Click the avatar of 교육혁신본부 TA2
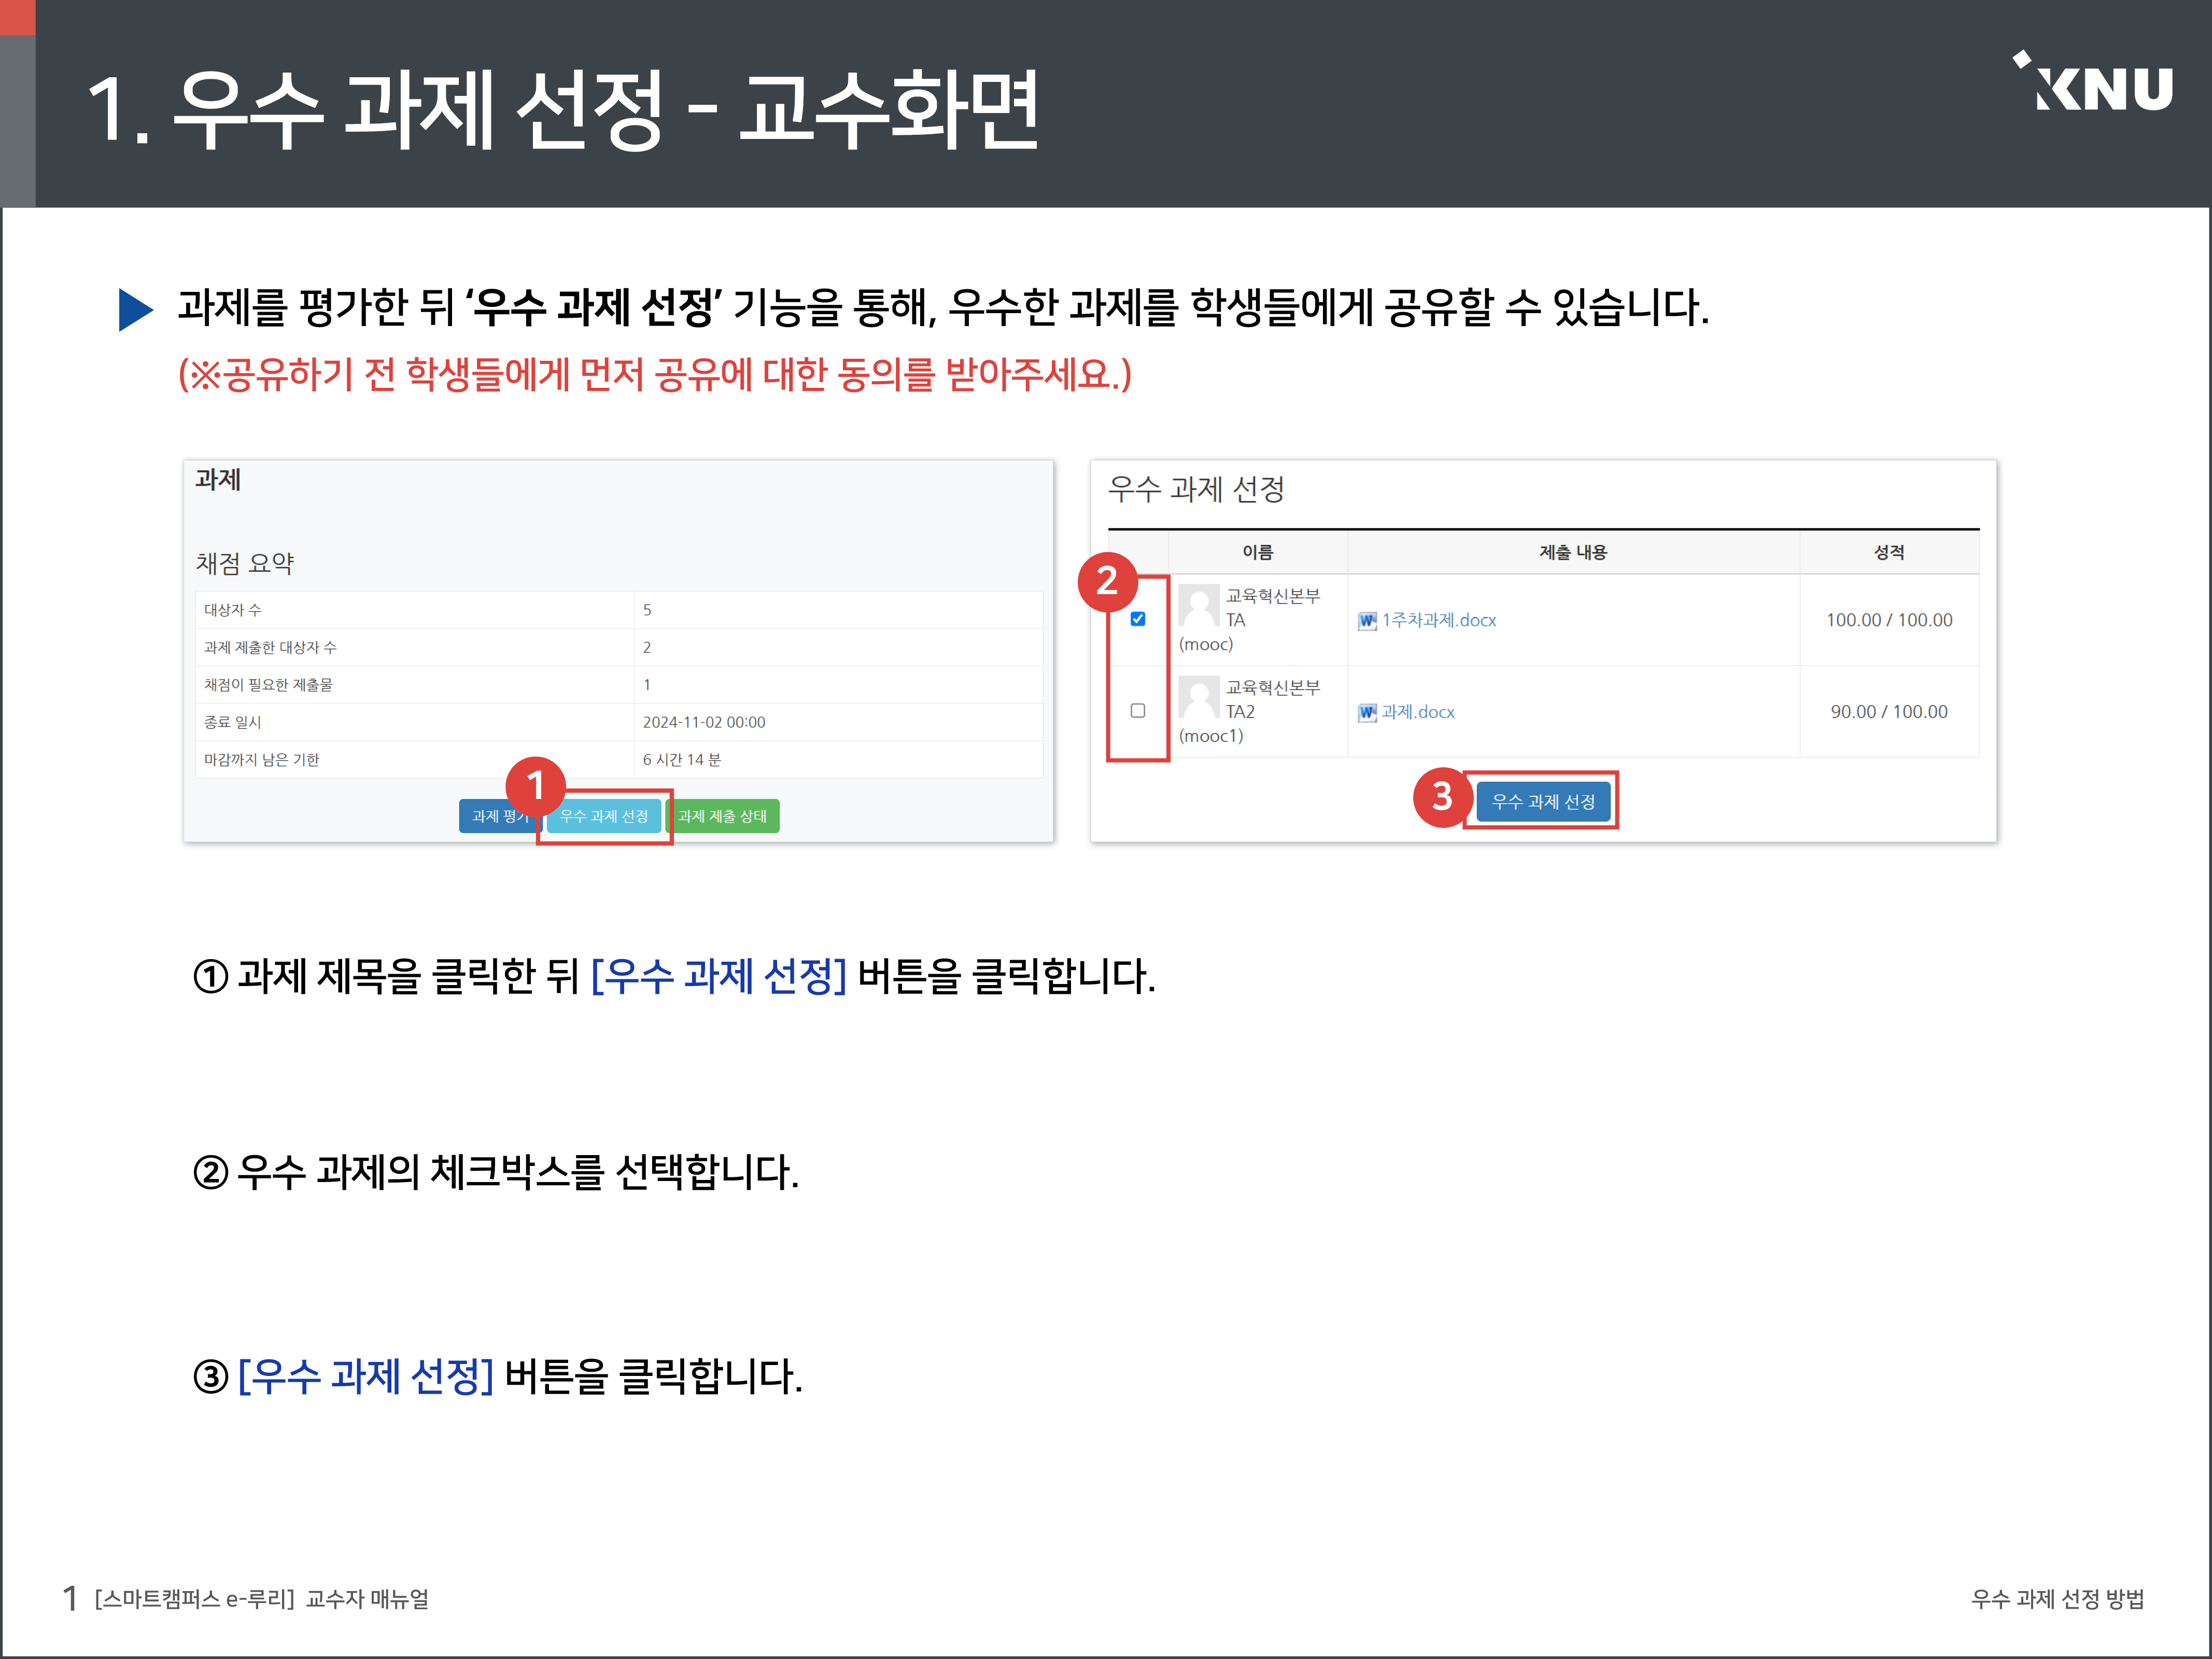2212x1659 pixels. (1198, 697)
